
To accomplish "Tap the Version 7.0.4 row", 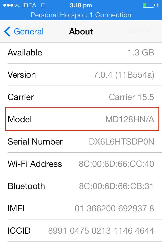I will [81, 75].
